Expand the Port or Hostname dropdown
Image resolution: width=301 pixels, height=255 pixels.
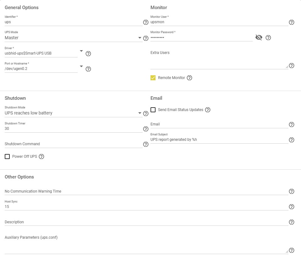click(x=81, y=66)
